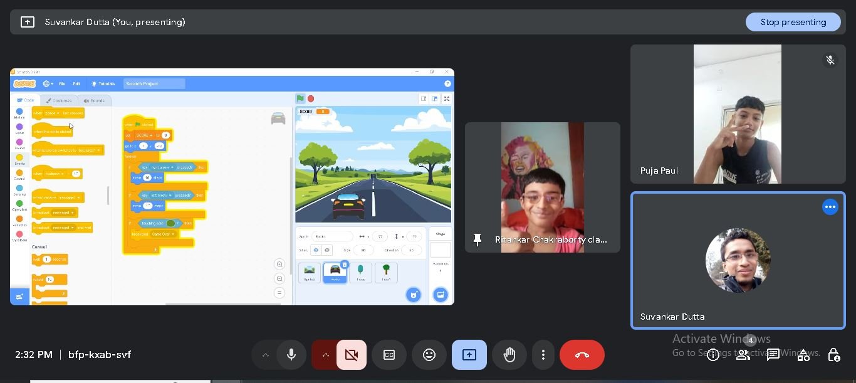This screenshot has height=383, width=856.
Task: Open the File menu in Scratch
Action: pyautogui.click(x=62, y=84)
